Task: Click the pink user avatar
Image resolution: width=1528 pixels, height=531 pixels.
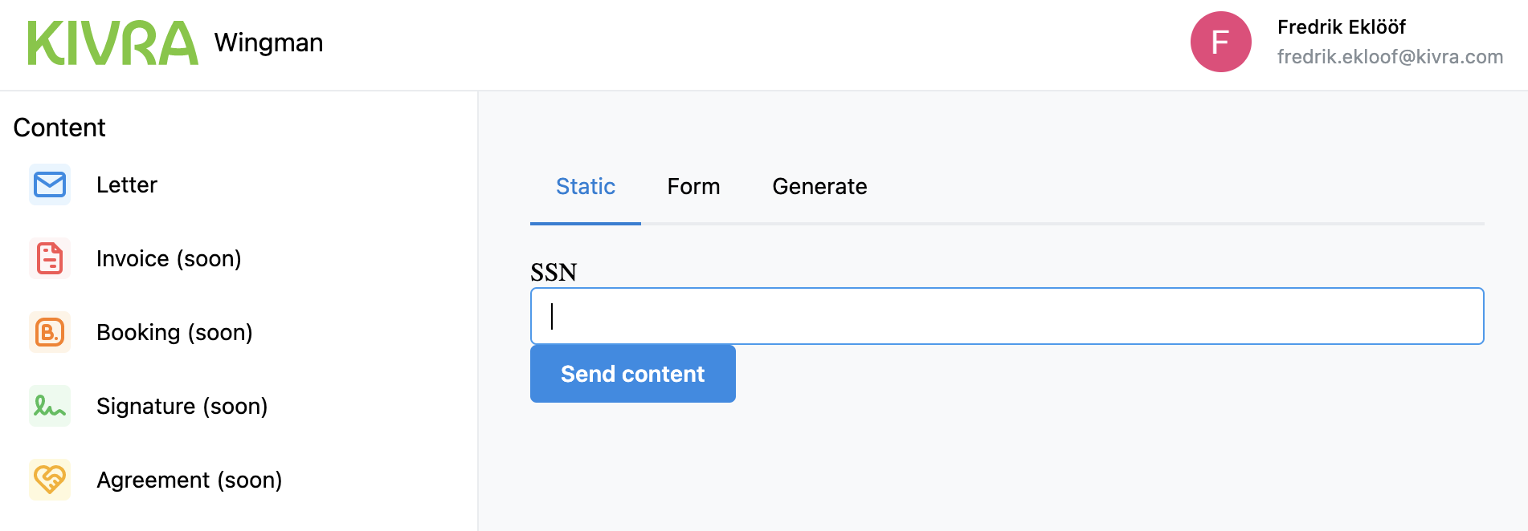Action: (x=1220, y=42)
